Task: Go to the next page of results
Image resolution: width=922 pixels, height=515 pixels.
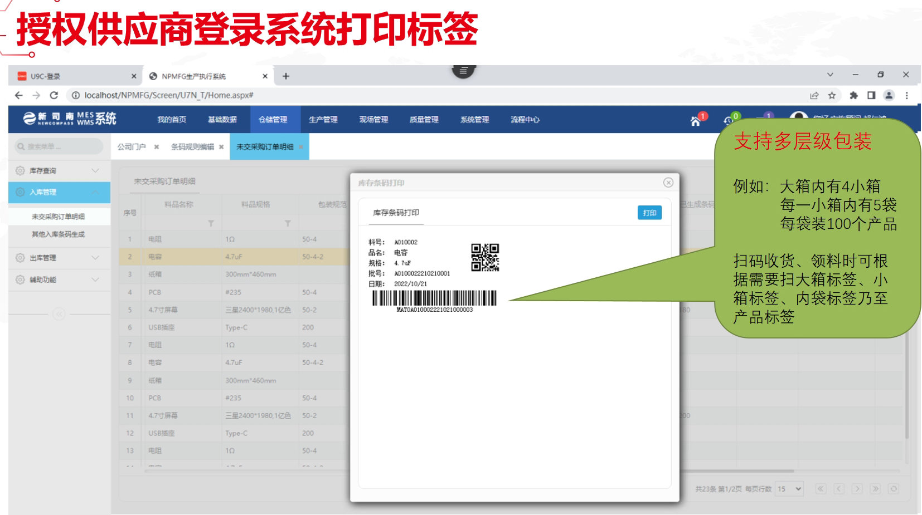Action: pyautogui.click(x=857, y=489)
